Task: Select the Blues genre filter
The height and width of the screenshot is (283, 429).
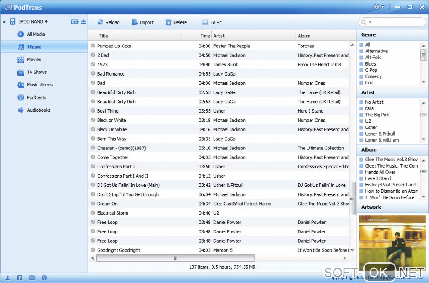Action: 371,64
